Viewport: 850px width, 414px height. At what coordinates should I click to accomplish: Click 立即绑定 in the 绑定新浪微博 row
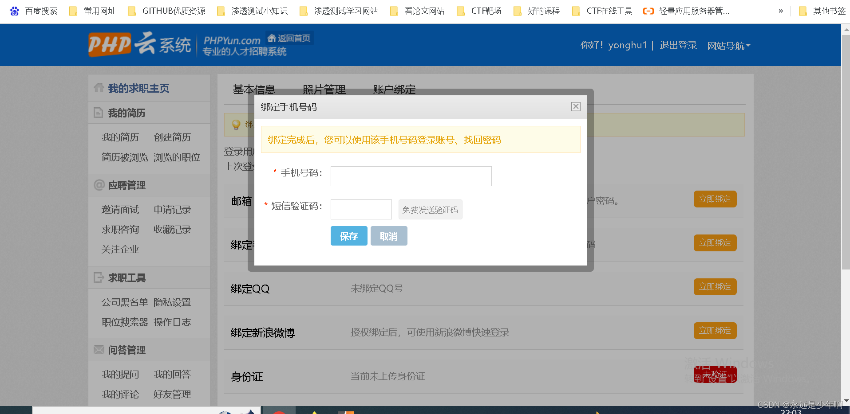pyautogui.click(x=715, y=331)
